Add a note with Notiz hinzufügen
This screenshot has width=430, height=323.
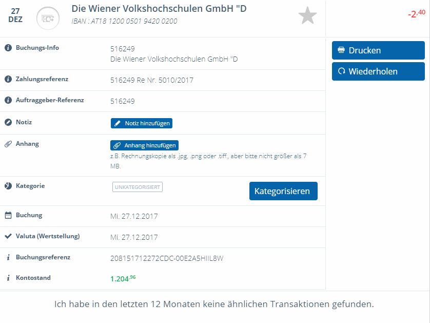tap(142, 123)
